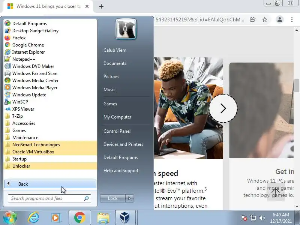Screen dimensions: 300x225
Task: Open Devices and Printers
Action: pos(123,144)
